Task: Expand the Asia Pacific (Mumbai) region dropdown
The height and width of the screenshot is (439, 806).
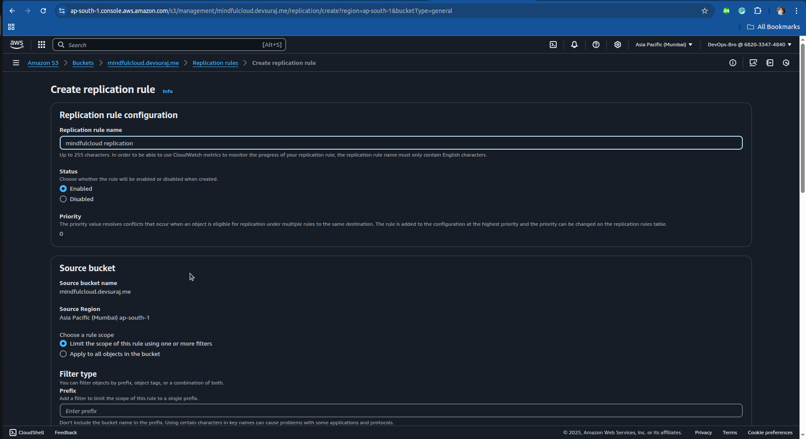Action: coord(664,45)
